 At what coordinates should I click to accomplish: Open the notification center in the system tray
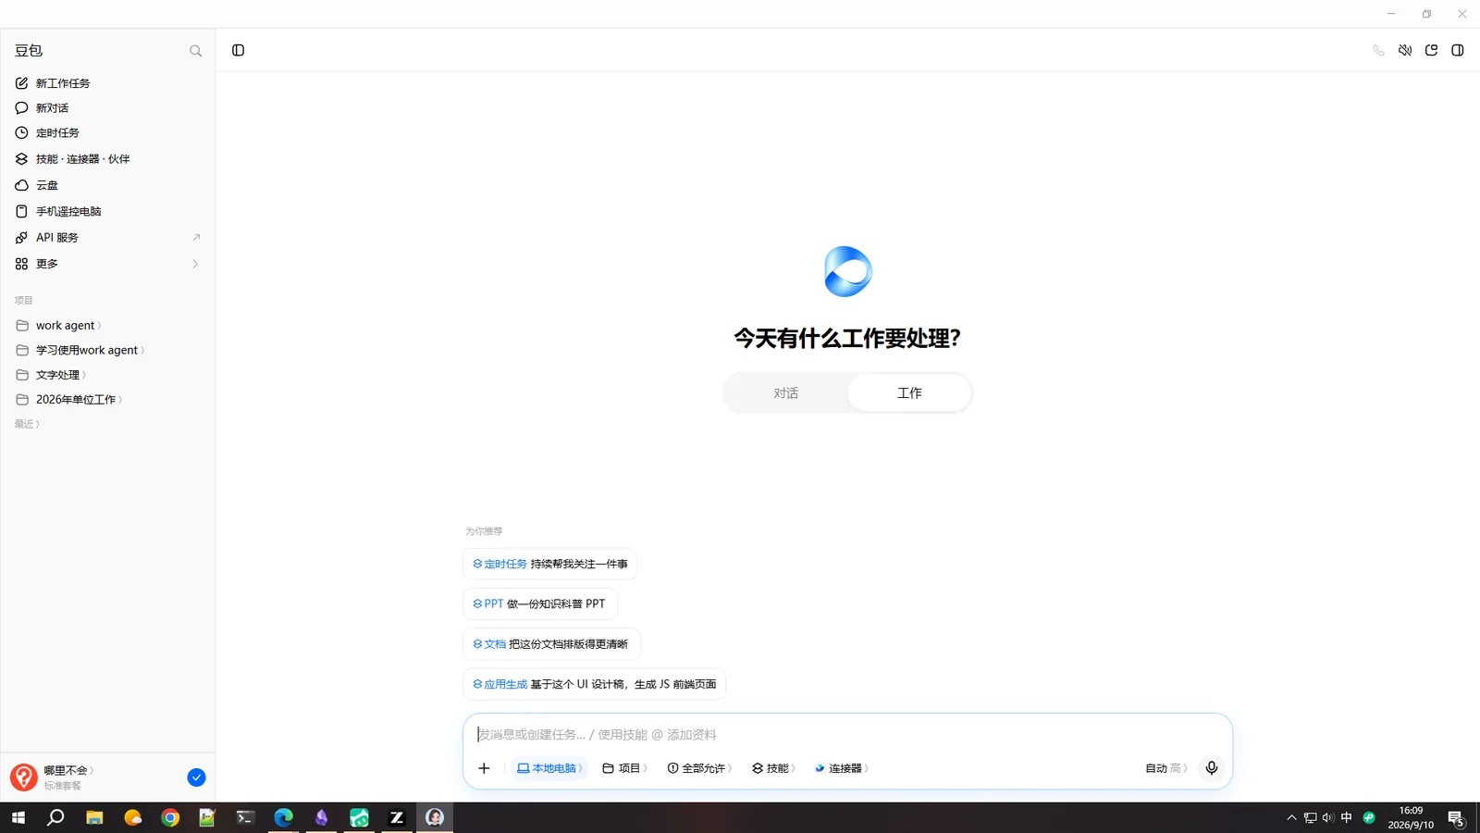point(1456,818)
